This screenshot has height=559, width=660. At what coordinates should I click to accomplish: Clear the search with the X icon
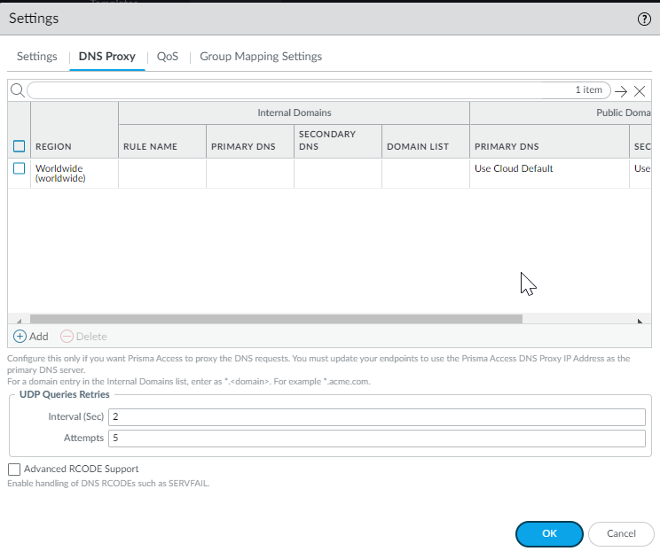coord(640,90)
